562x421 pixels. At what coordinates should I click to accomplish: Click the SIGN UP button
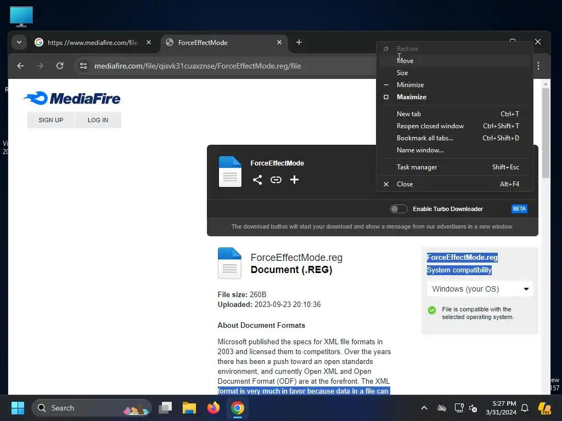point(50,120)
